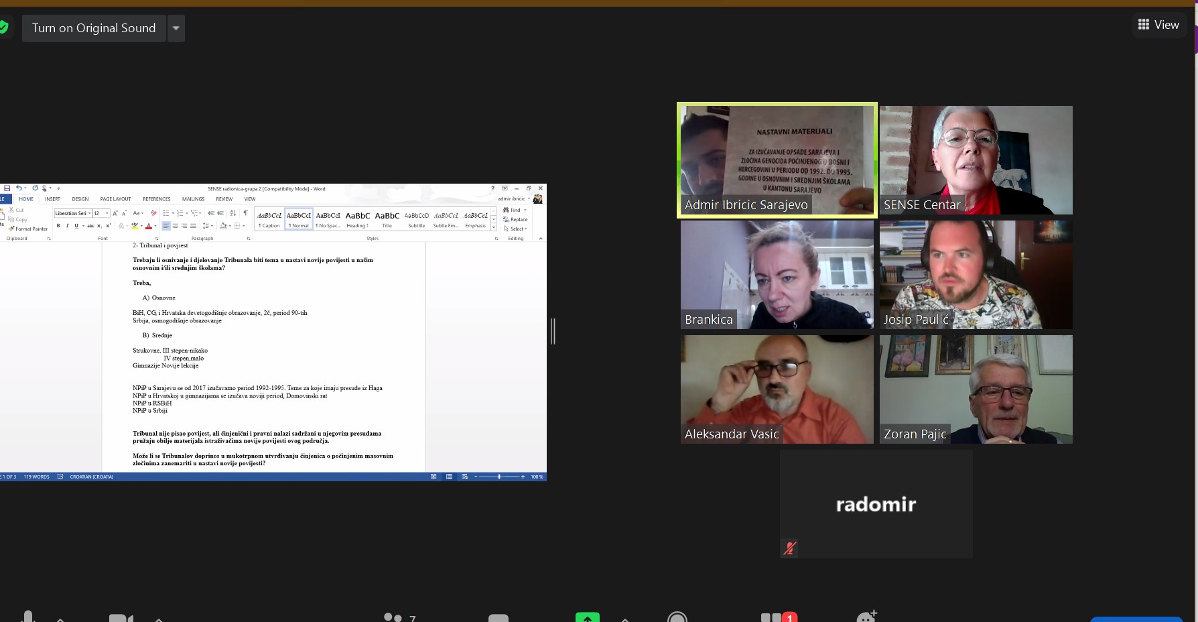
Task: Open the Zoom View layout button
Action: 1158,25
